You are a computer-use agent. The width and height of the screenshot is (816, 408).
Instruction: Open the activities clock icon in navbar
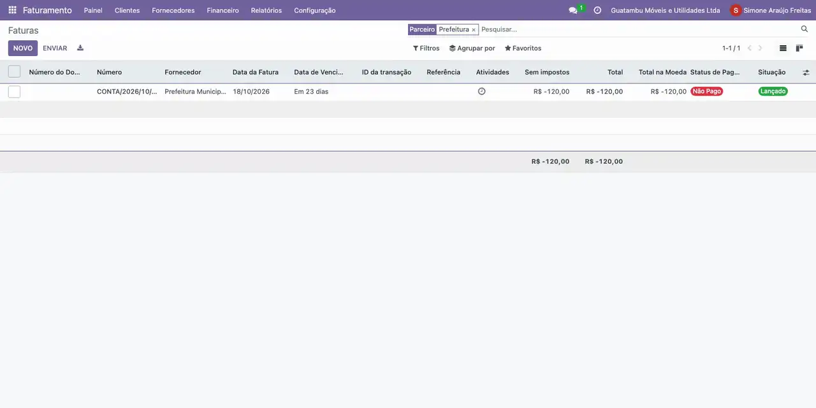tap(597, 10)
